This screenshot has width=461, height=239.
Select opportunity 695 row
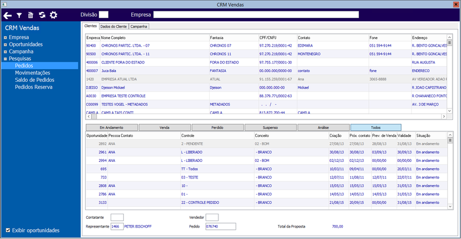coord(266,169)
